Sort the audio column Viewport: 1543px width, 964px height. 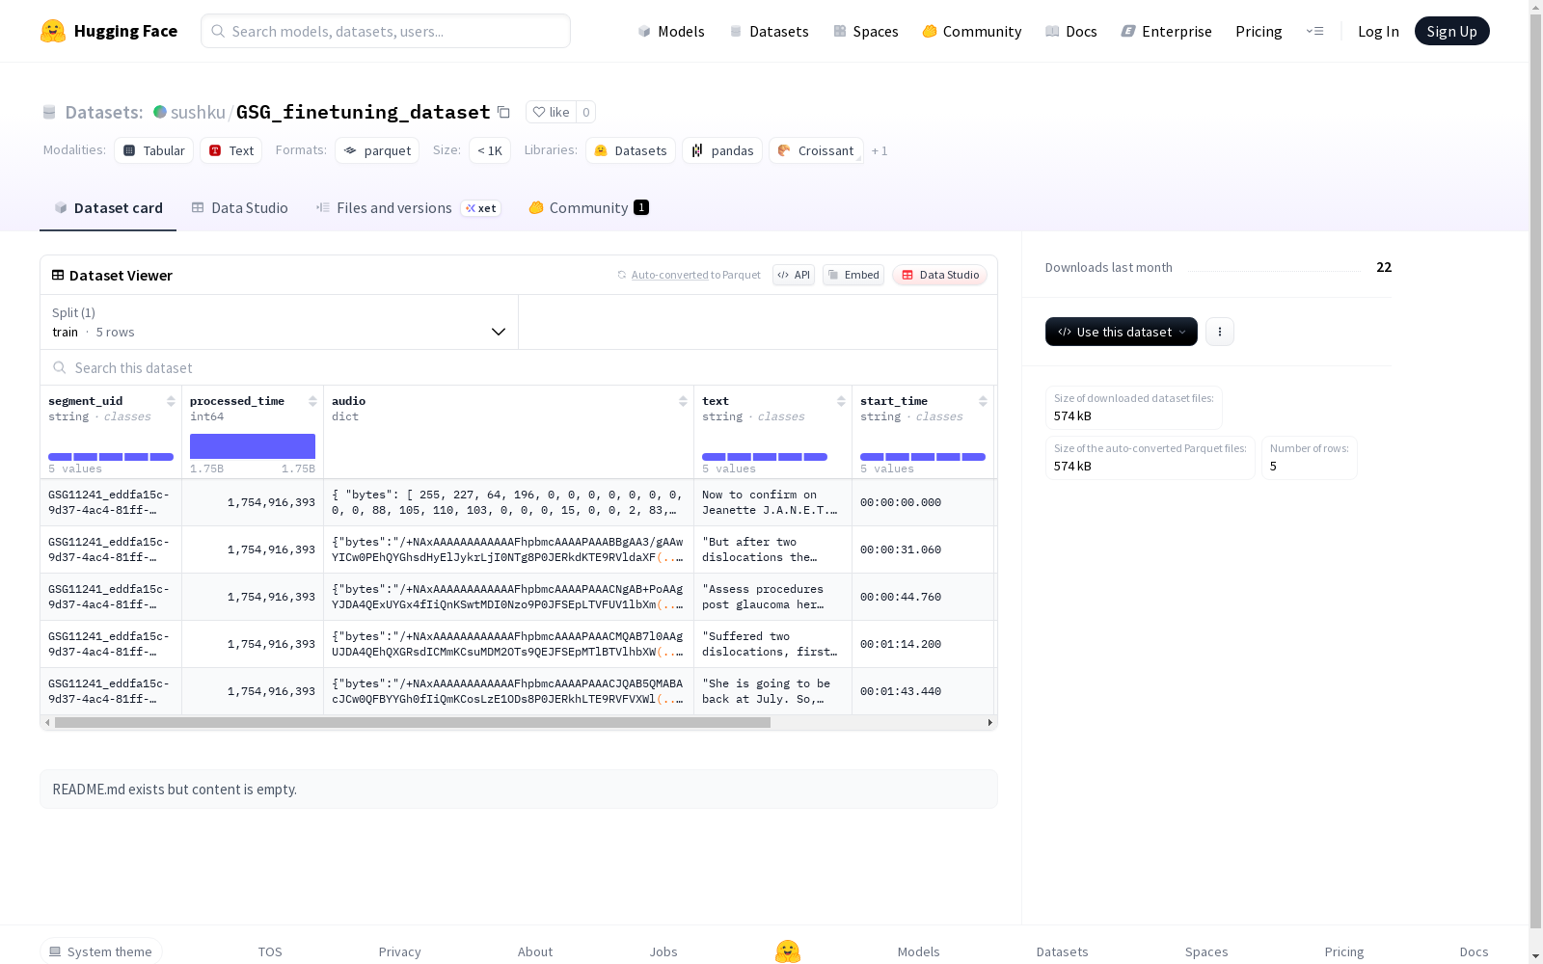(x=683, y=401)
